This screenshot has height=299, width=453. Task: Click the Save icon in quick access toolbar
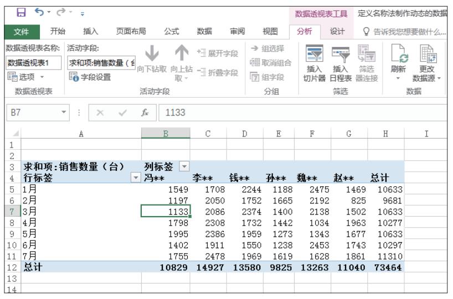click(x=21, y=12)
